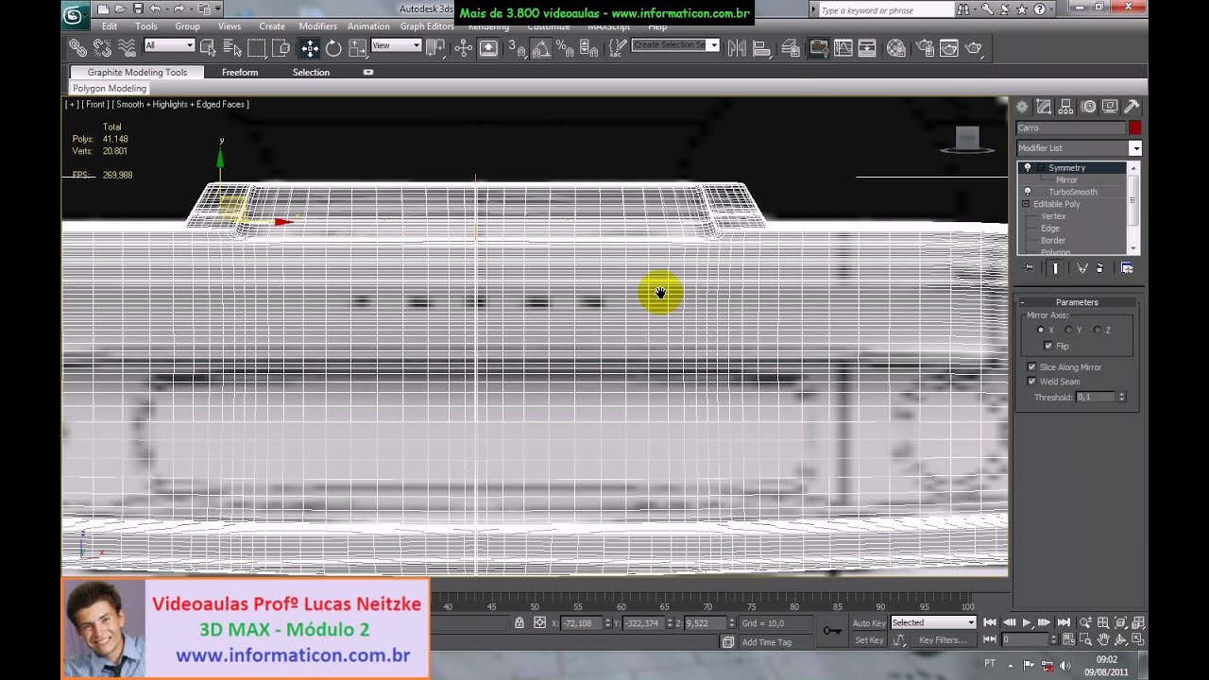
Task: Open Configure Modifier Sets icon
Action: click(1127, 268)
